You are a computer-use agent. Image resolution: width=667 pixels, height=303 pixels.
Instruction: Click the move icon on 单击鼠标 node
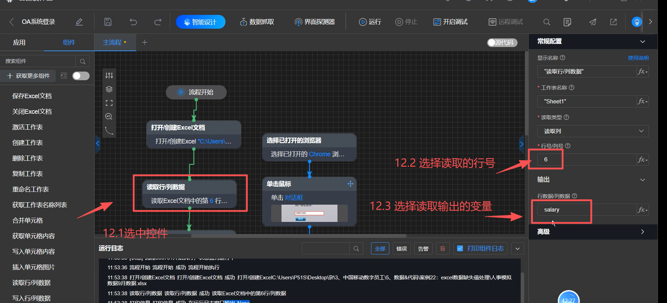coord(350,184)
